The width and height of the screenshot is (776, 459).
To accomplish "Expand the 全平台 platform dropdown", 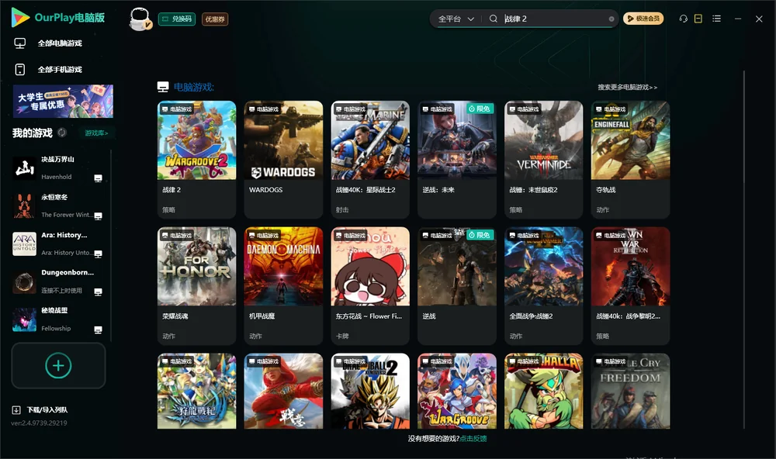I will point(456,19).
